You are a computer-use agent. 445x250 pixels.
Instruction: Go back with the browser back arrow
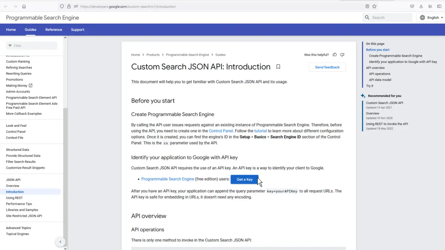[x=6, y=6]
